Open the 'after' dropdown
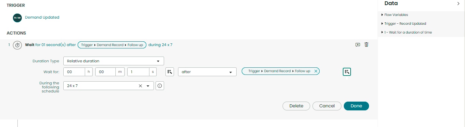 [x=207, y=72]
